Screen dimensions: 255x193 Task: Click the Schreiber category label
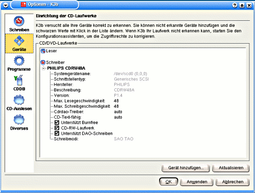point(55,62)
